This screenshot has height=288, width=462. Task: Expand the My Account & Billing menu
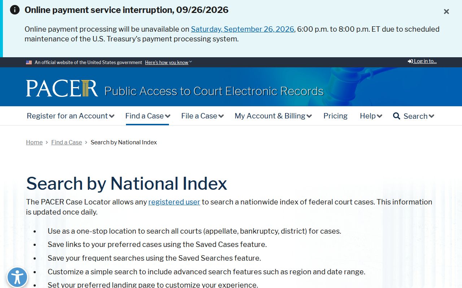[273, 116]
